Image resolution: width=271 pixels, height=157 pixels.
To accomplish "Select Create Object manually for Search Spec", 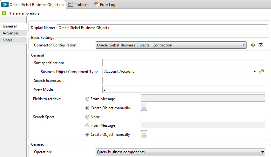I will click(x=87, y=135).
